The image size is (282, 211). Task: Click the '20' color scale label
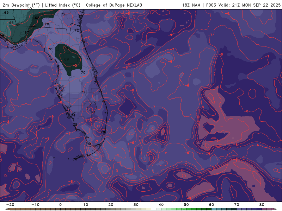pos(111,205)
